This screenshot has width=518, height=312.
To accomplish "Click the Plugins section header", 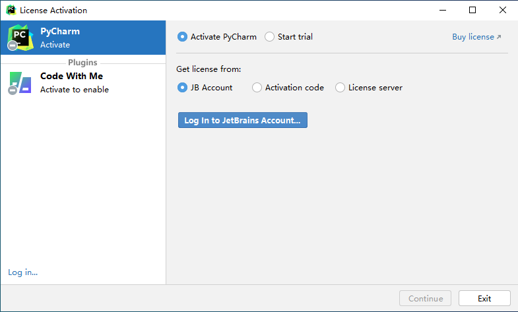I will 82,63.
